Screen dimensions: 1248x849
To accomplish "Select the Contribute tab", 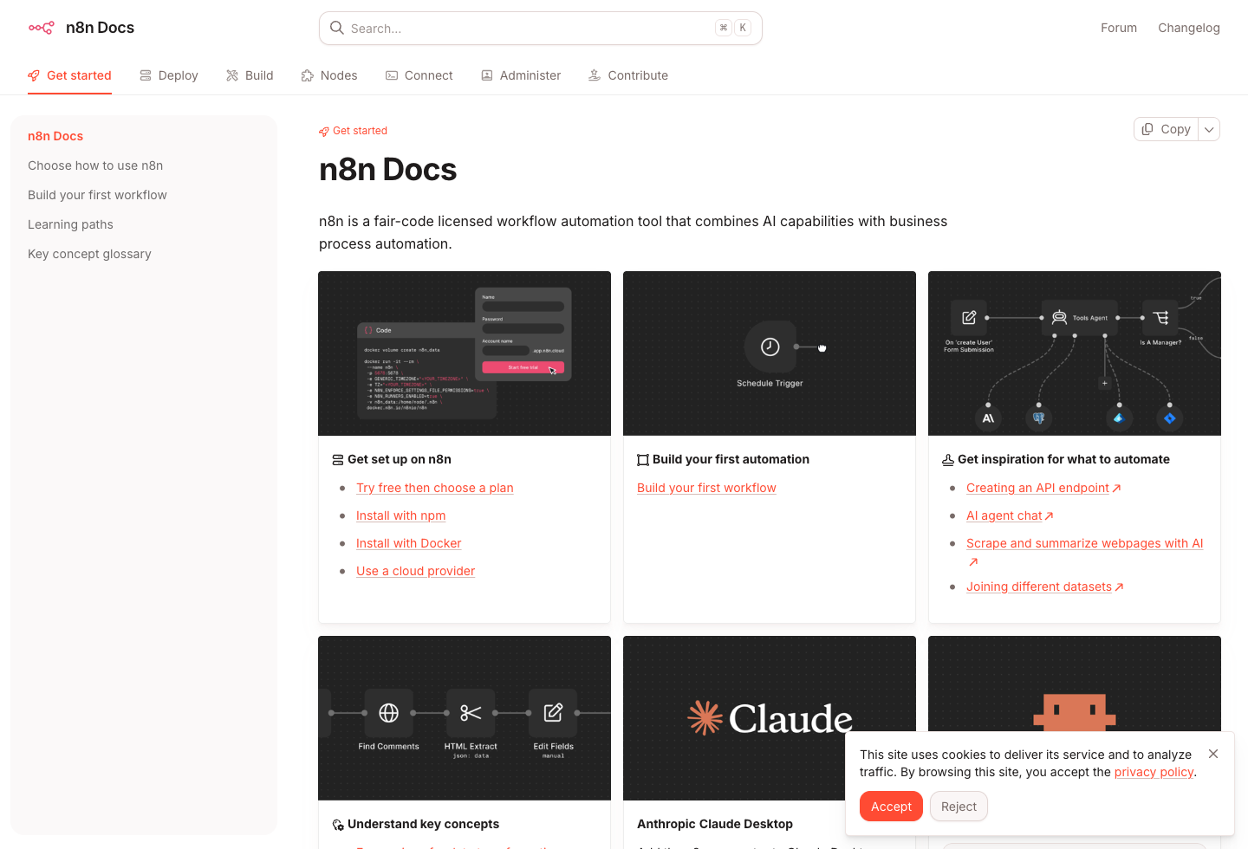I will [628, 75].
